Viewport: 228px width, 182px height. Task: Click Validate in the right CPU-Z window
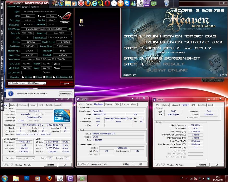click(x=202, y=165)
